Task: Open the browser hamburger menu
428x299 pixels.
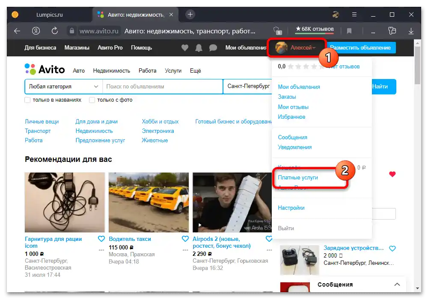Action: pos(354,15)
